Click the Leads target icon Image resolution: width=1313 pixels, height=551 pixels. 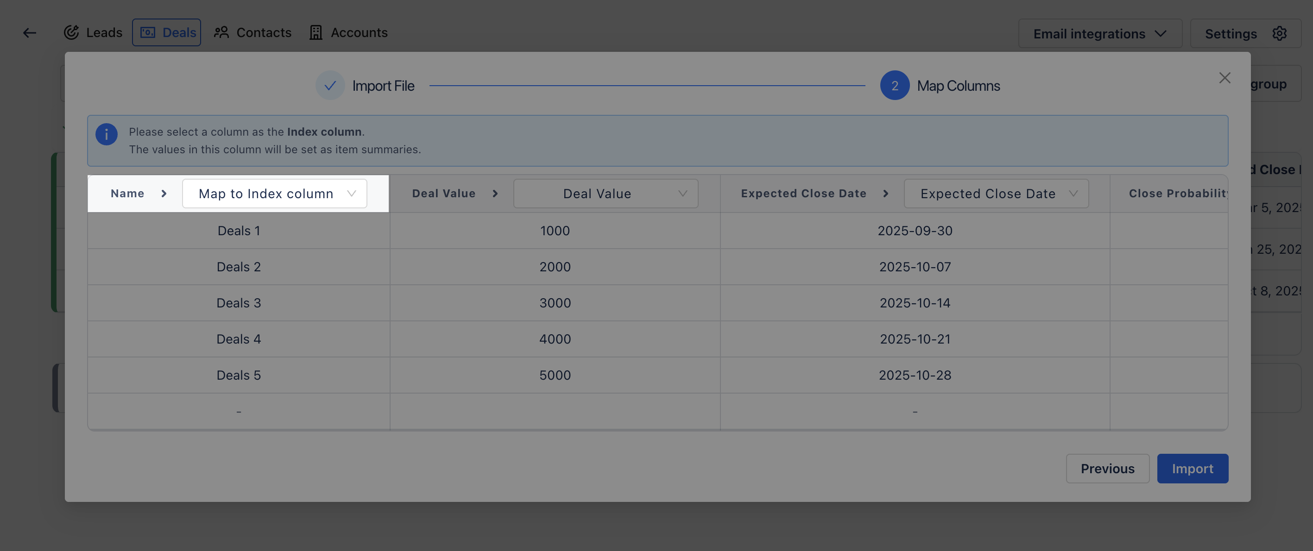(71, 32)
